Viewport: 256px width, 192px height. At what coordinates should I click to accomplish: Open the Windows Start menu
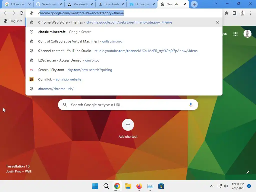click(95, 186)
